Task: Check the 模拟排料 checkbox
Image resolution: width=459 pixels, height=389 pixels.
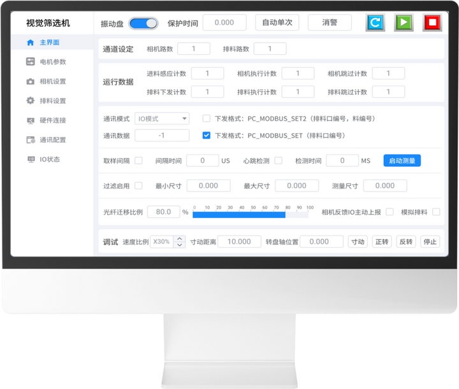Action: (436, 212)
